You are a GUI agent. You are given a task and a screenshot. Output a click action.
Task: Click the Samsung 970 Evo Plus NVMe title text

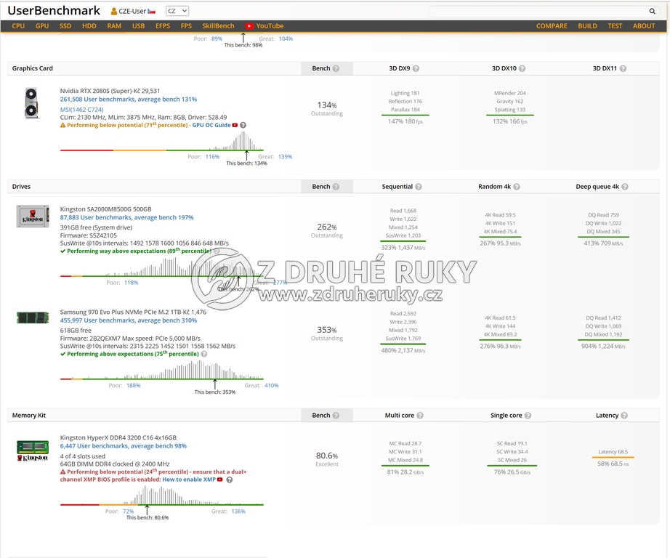[x=133, y=312]
